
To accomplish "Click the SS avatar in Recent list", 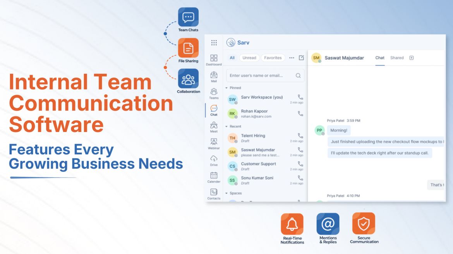I will tap(232, 180).
